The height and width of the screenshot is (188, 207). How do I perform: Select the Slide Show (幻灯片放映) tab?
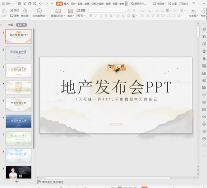click(97, 4)
